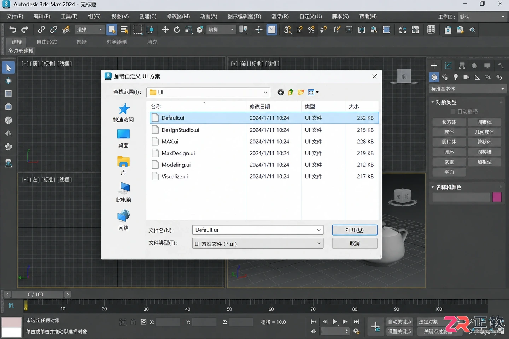
Task: Select the Link tool icon
Action: pos(41,30)
